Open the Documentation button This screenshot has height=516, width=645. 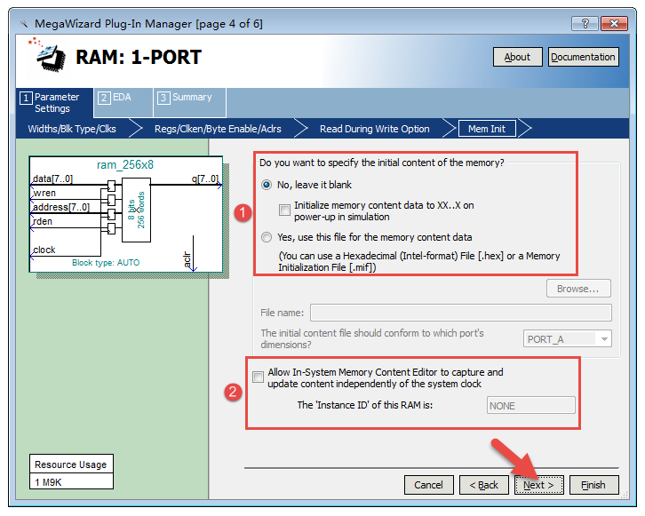point(583,57)
